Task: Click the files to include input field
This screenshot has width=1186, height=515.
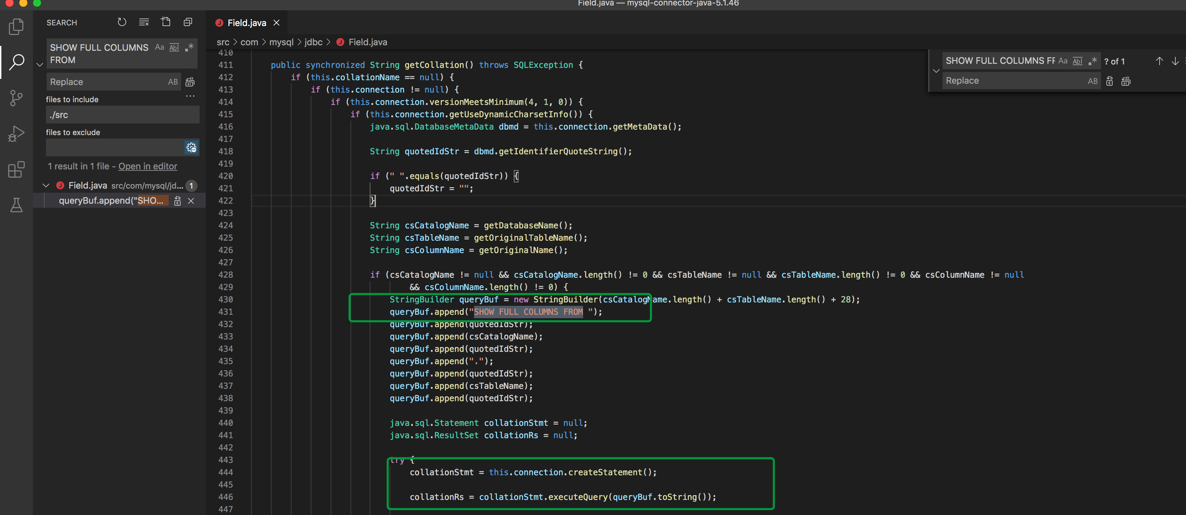Action: (x=122, y=115)
